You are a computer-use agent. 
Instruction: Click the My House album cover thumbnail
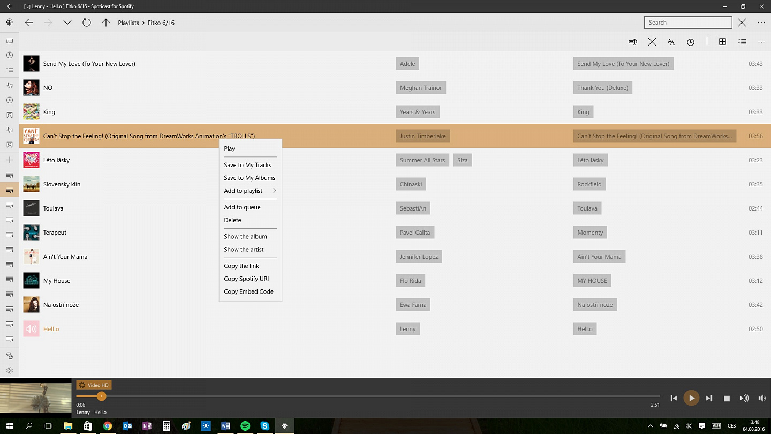tap(31, 281)
